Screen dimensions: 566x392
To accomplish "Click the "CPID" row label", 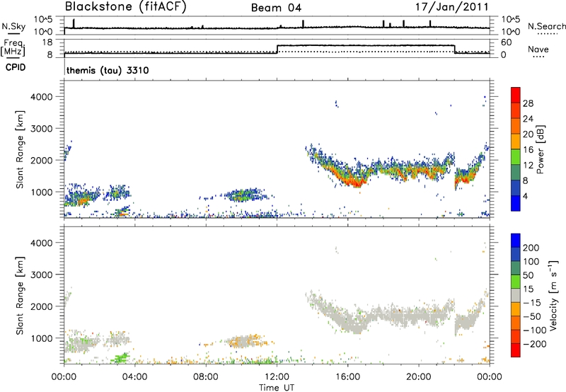I will tap(16, 67).
